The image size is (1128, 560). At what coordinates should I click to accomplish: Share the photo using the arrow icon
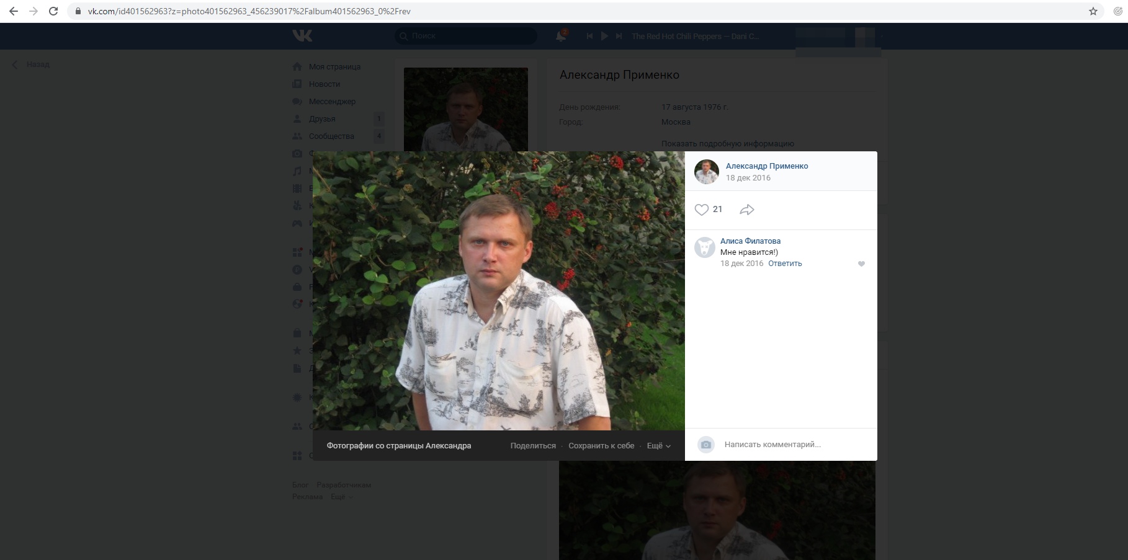tap(747, 210)
